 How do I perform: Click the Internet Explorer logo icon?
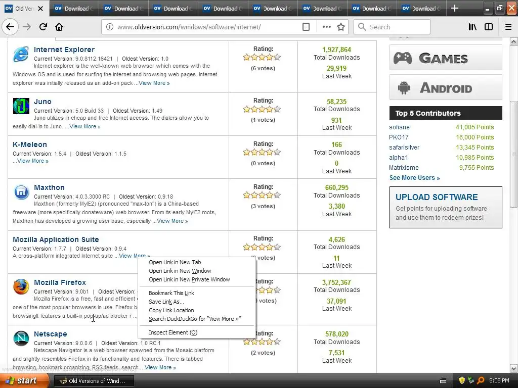pos(21,54)
